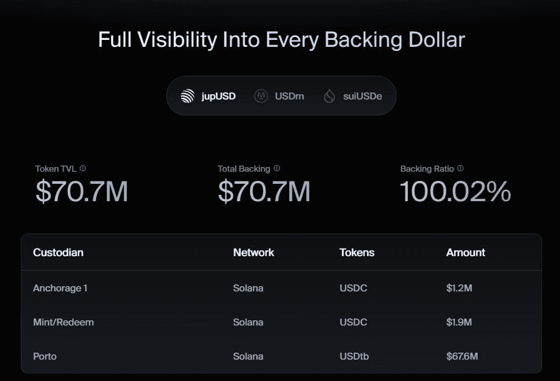Image resolution: width=560 pixels, height=381 pixels.
Task: Click the $70.7M Token TVL value
Action: pos(82,192)
